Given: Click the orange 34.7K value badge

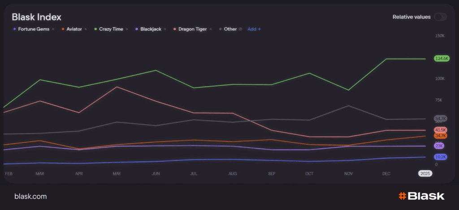Looking at the screenshot, I should point(441,135).
